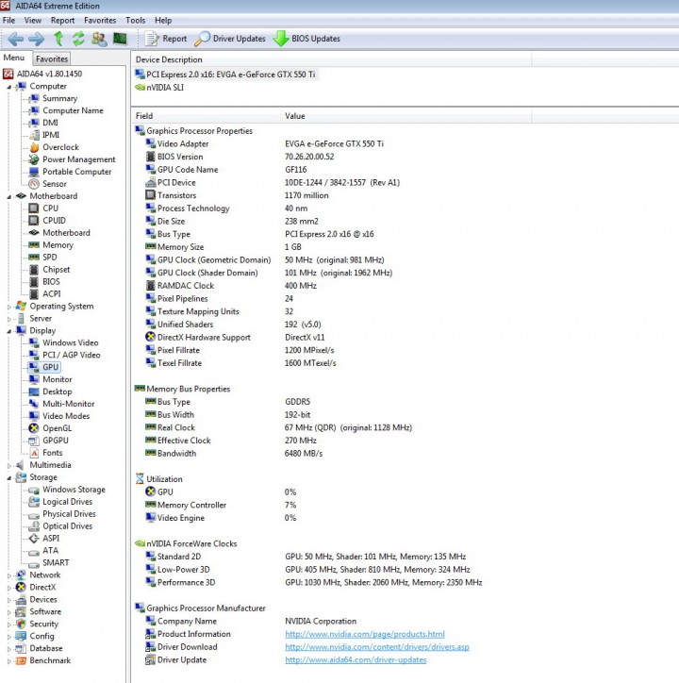Open the Help menu
The image size is (679, 683).
pos(163,21)
